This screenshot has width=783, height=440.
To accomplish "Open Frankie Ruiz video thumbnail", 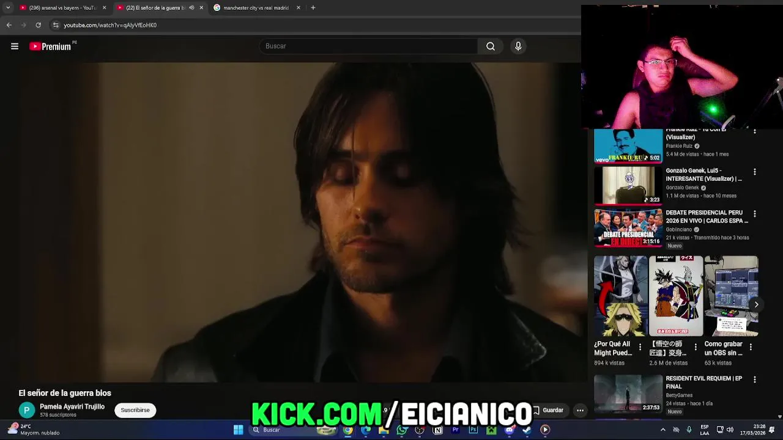I will (628, 146).
